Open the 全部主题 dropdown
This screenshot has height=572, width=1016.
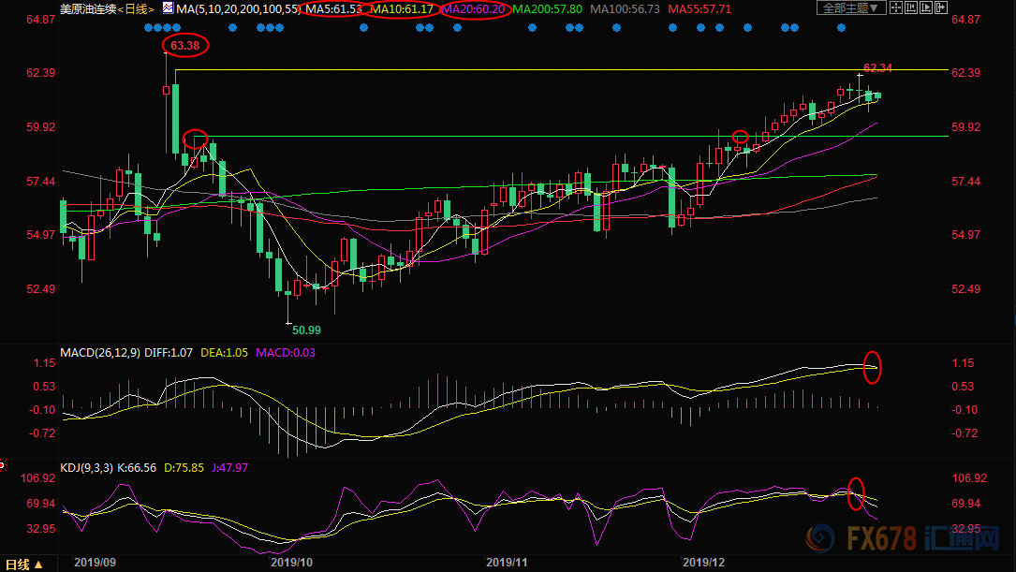click(x=851, y=8)
